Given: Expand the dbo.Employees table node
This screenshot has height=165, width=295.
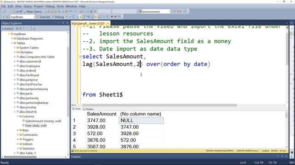Looking at the screenshot, I should click(15, 66).
